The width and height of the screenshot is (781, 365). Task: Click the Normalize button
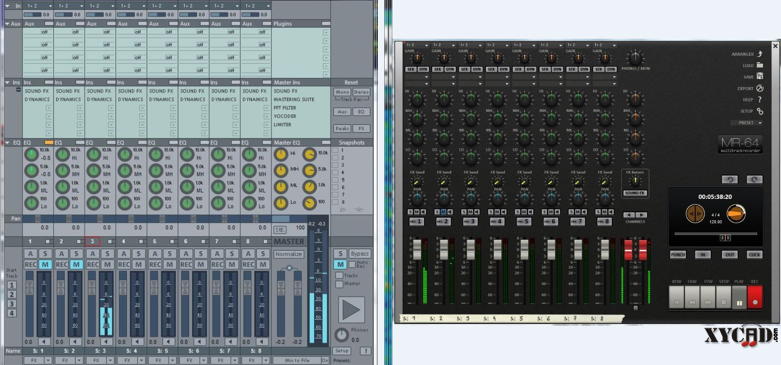[289, 254]
